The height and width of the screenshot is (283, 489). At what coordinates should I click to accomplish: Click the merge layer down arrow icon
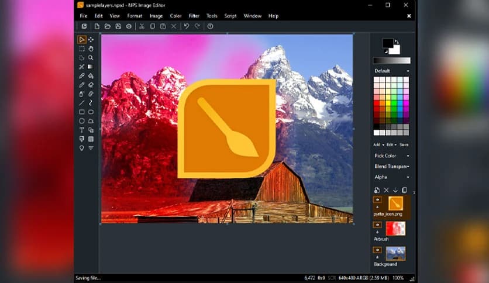(x=395, y=190)
